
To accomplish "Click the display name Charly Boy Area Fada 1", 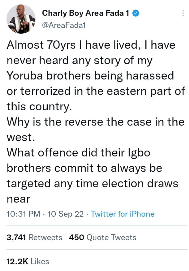I will click(85, 13).
